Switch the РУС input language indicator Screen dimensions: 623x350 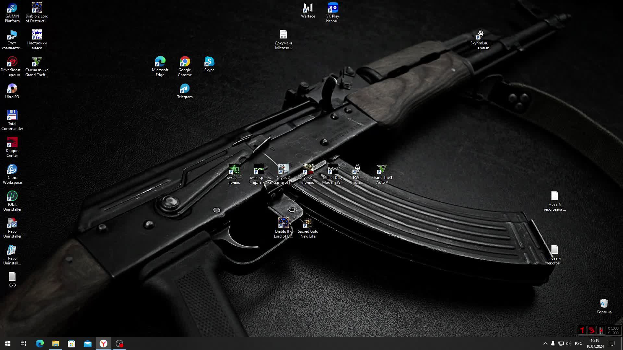click(578, 344)
